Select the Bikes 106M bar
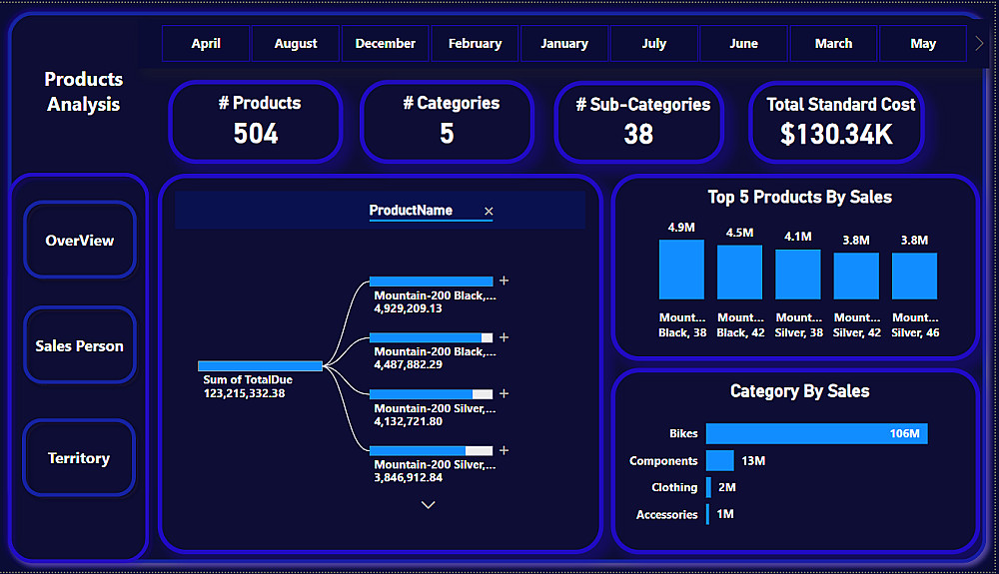This screenshot has width=999, height=574. coord(817,433)
